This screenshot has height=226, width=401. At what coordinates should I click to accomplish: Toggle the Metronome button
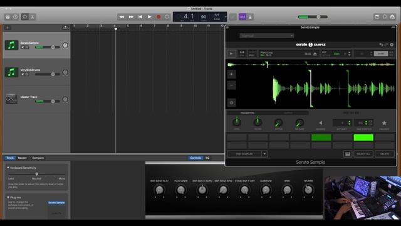[x=250, y=17]
